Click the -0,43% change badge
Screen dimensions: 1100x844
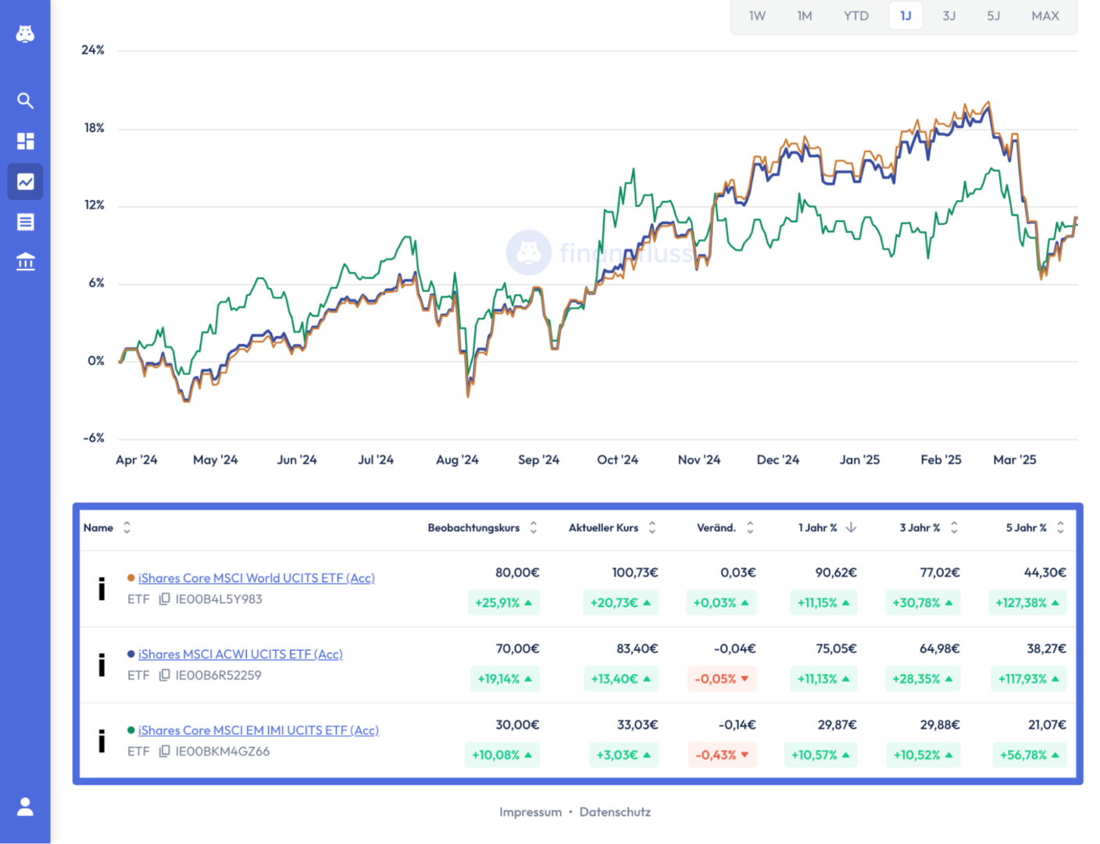coord(722,755)
